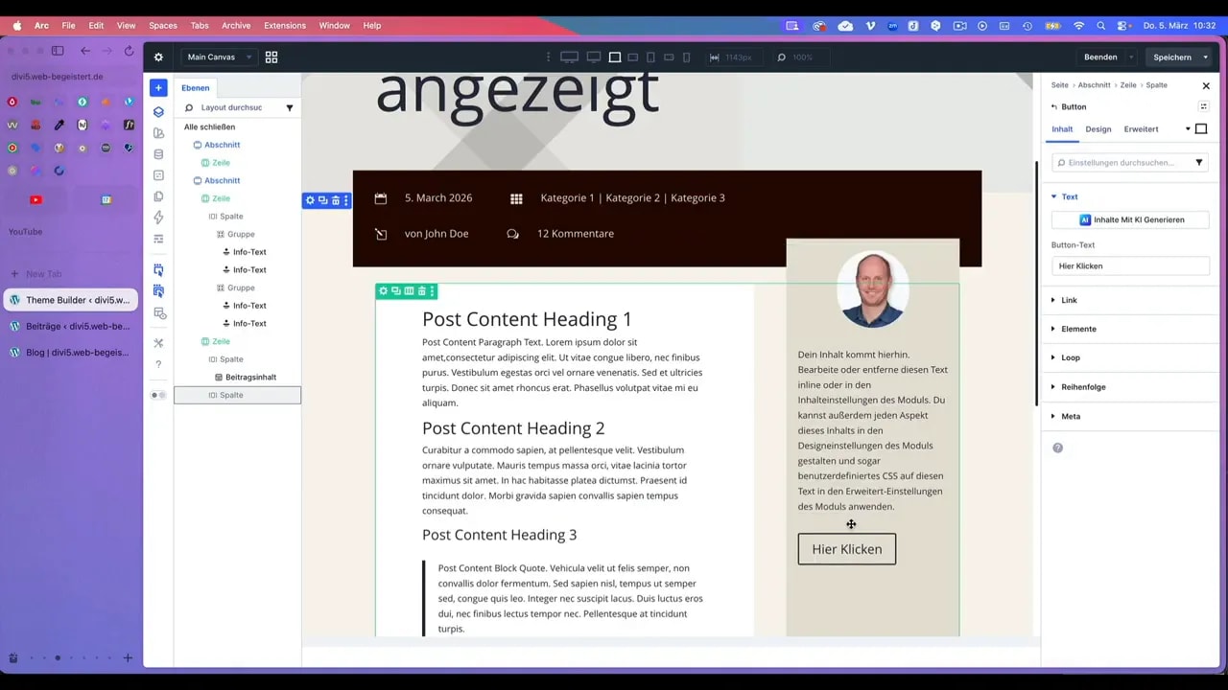Click the wrench tools icon in the left sidebar
Image resolution: width=1228 pixels, height=690 pixels.
tap(158, 343)
